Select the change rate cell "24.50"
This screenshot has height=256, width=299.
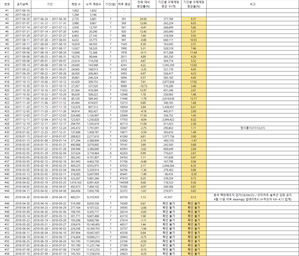pyautogui.click(x=144, y=19)
